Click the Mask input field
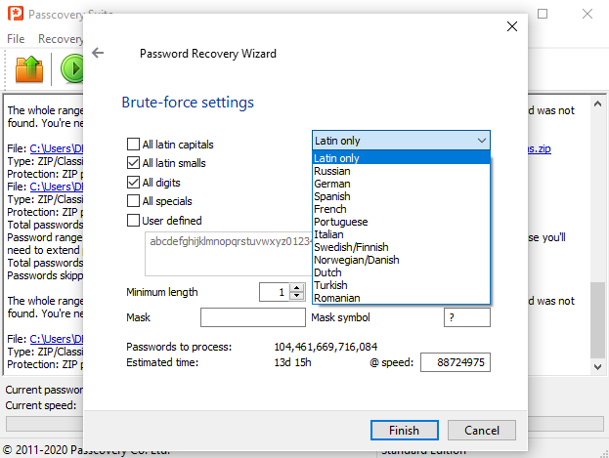Screen dimensions: 609x458 pyautogui.click(x=253, y=317)
